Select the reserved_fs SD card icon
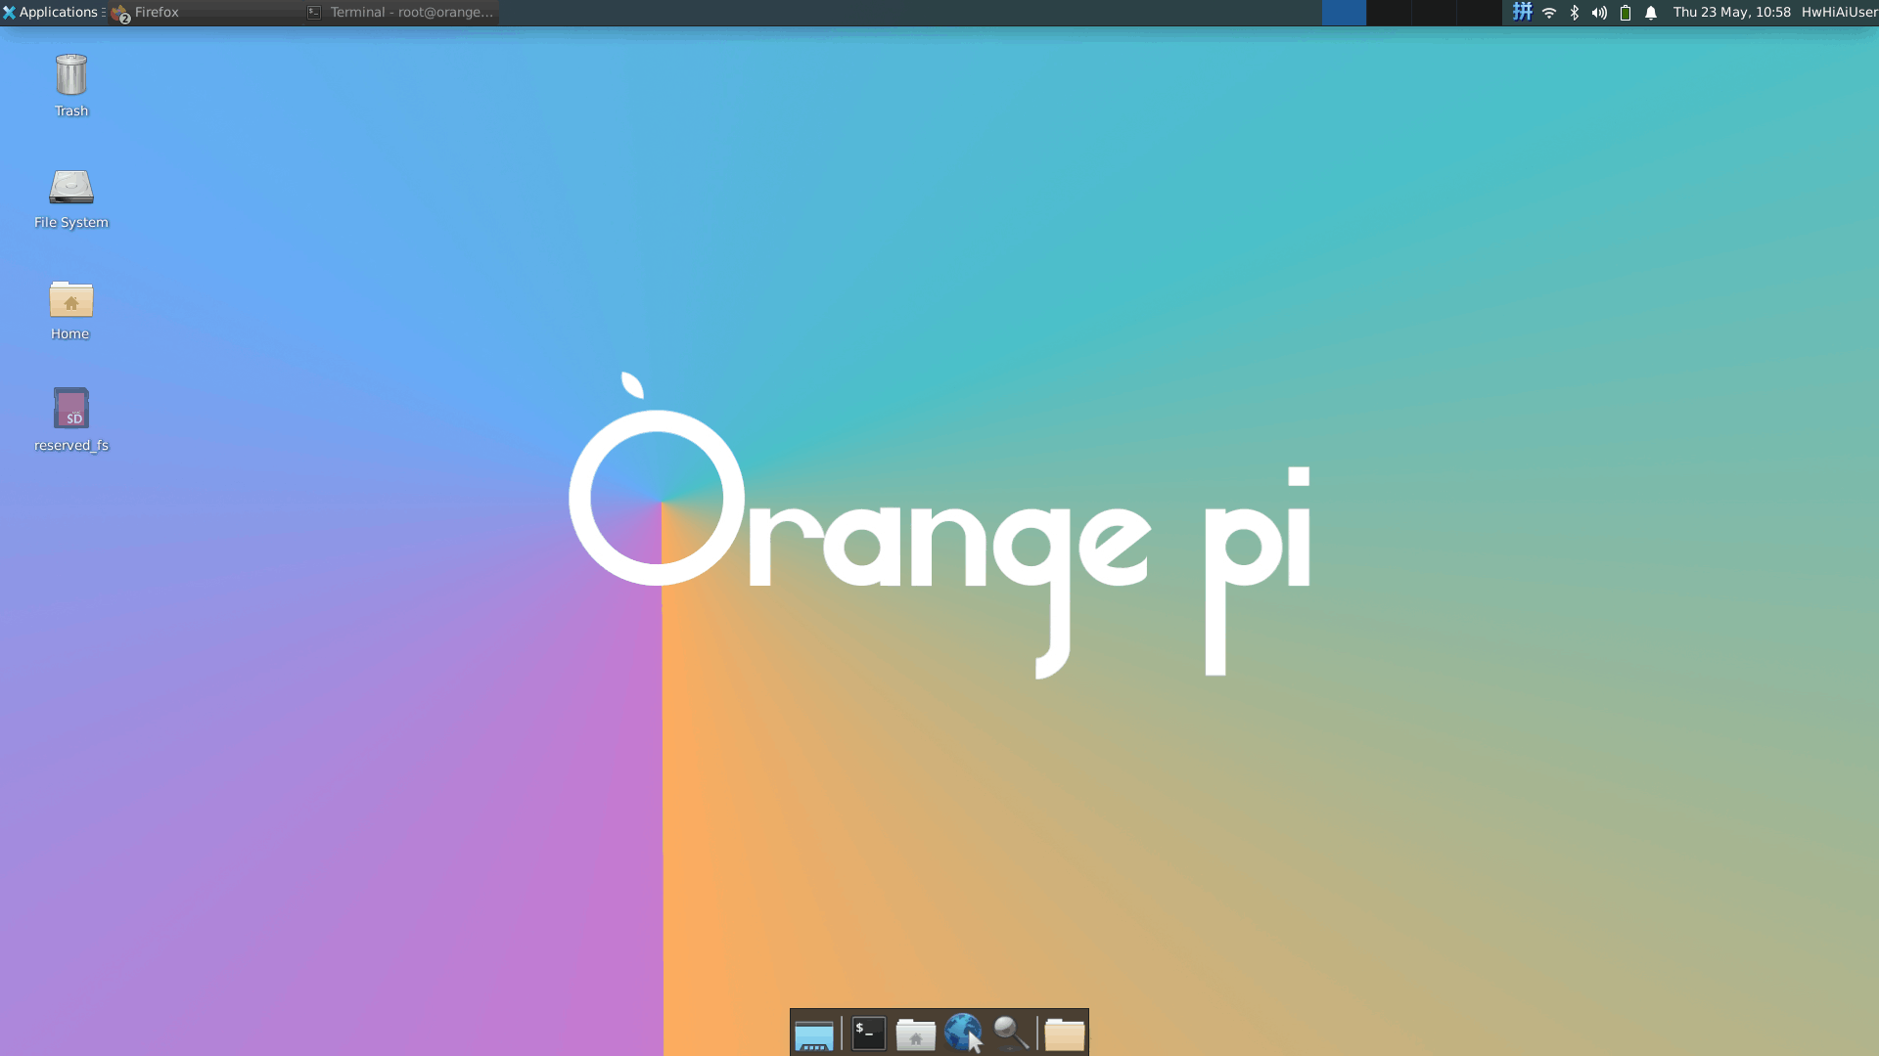The image size is (1879, 1056). (71, 421)
